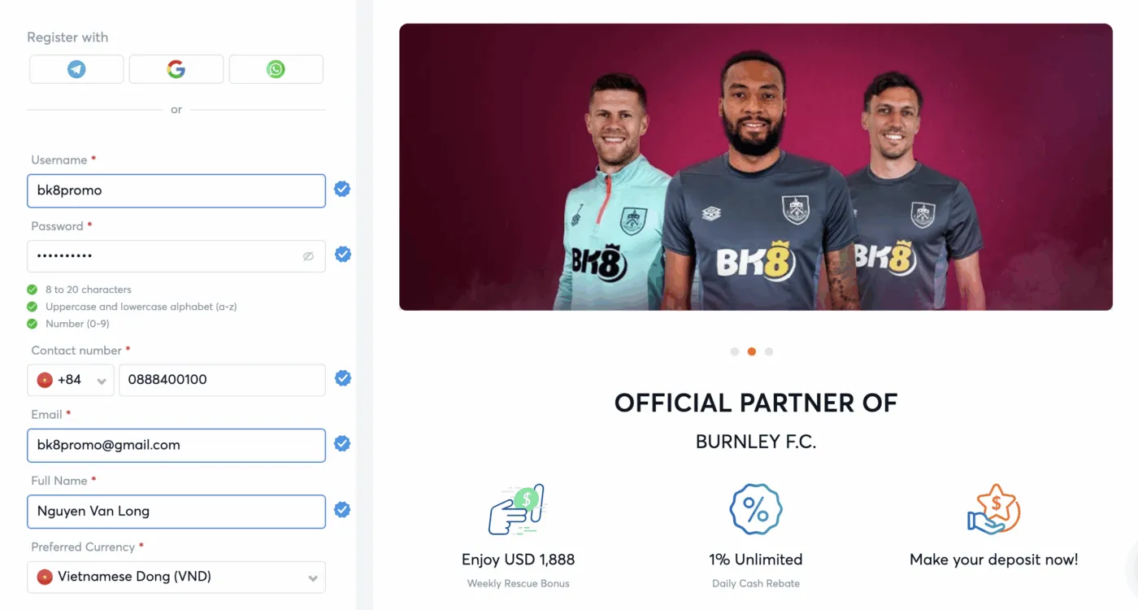Toggle password visibility eye icon

(x=308, y=256)
